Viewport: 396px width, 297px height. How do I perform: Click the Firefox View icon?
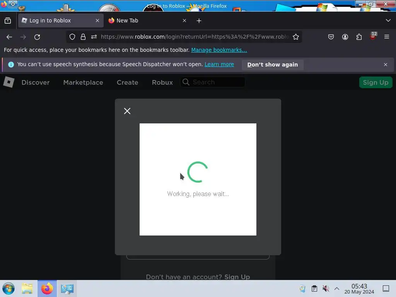[8, 21]
